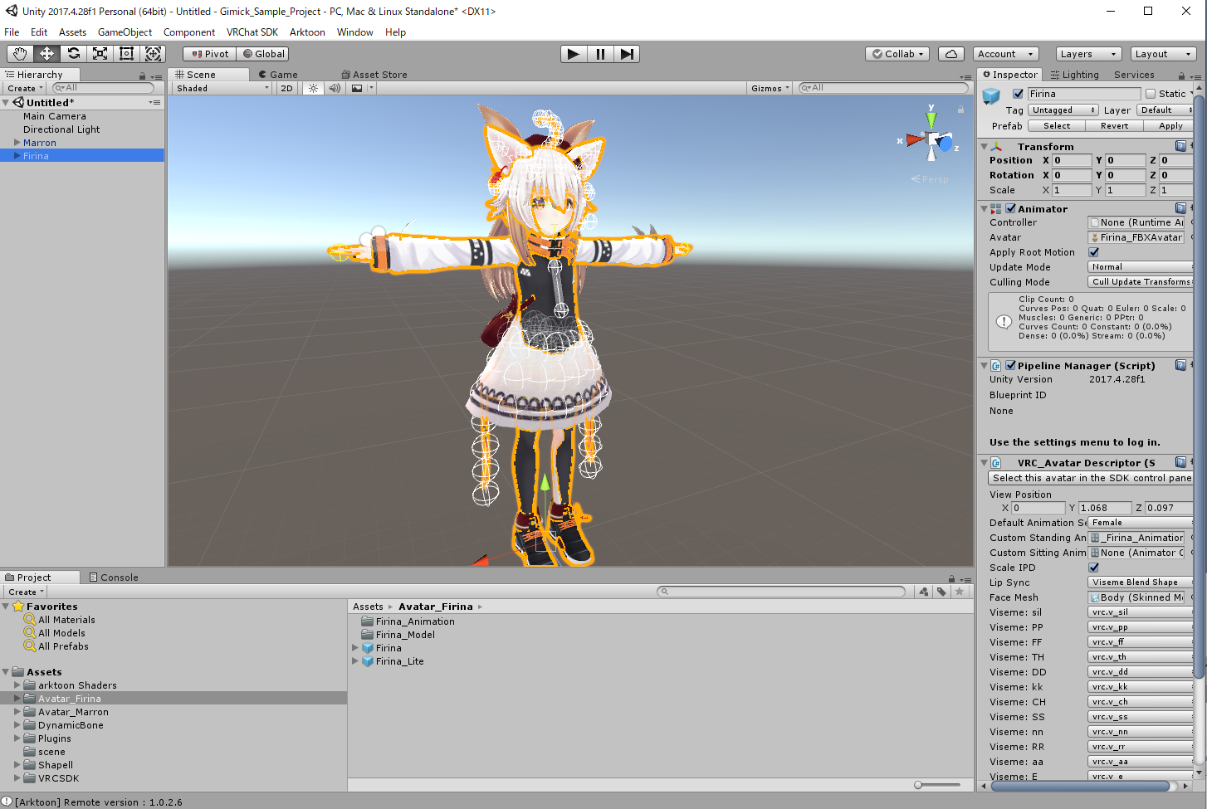Expand the Marron hierarchy item

click(x=17, y=143)
